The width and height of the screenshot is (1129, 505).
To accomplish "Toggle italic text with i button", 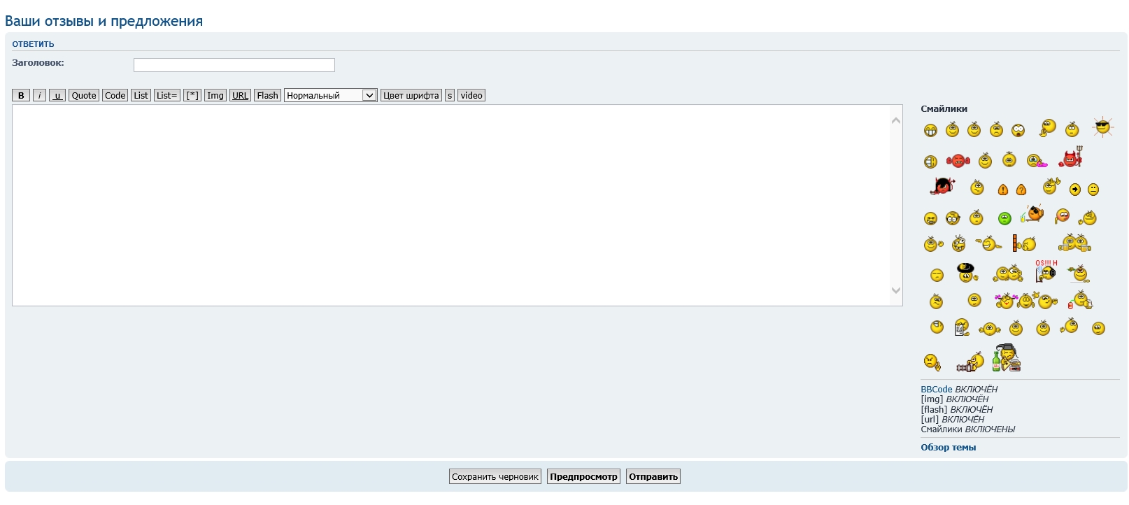I will coord(40,96).
